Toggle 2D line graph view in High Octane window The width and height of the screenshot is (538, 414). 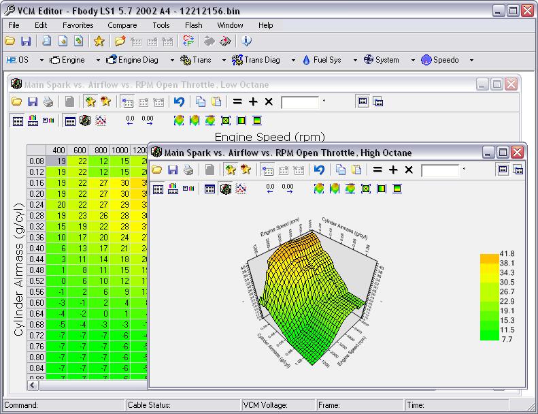pyautogui.click(x=239, y=189)
